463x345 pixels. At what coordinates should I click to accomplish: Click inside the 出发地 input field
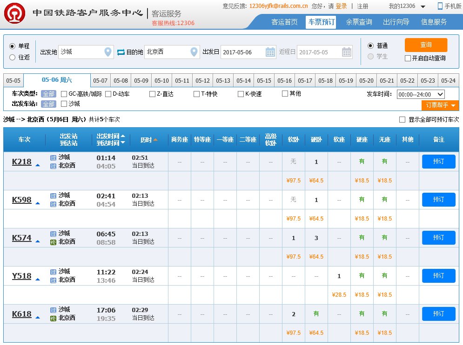coord(84,52)
